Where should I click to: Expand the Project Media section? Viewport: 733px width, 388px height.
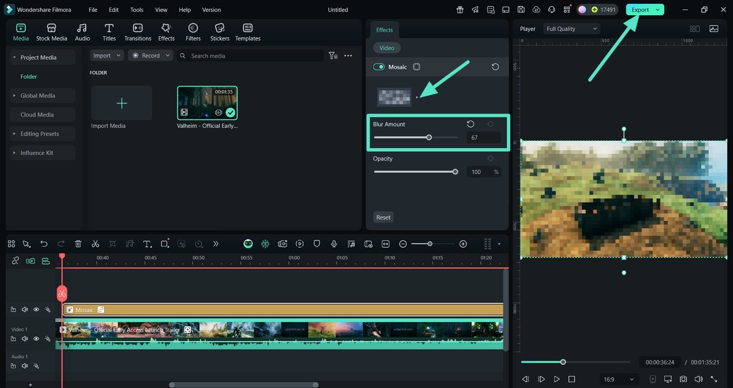(14, 57)
